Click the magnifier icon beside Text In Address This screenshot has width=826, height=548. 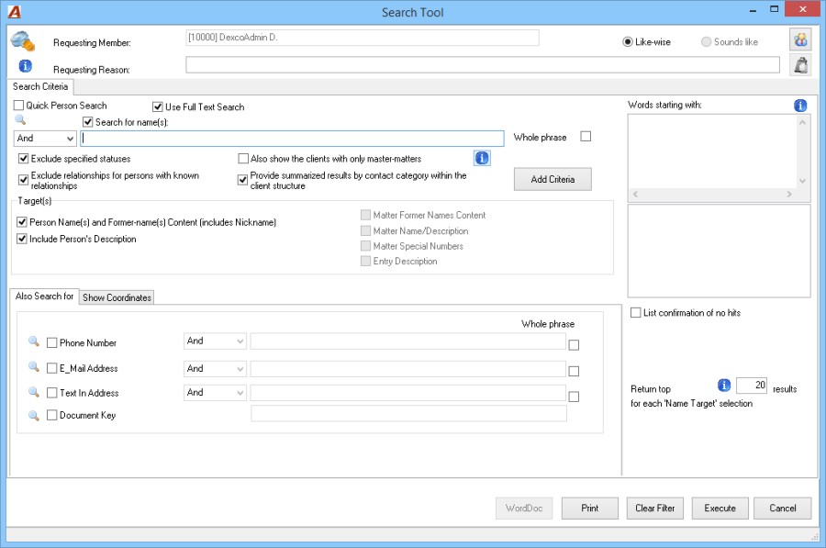34,392
